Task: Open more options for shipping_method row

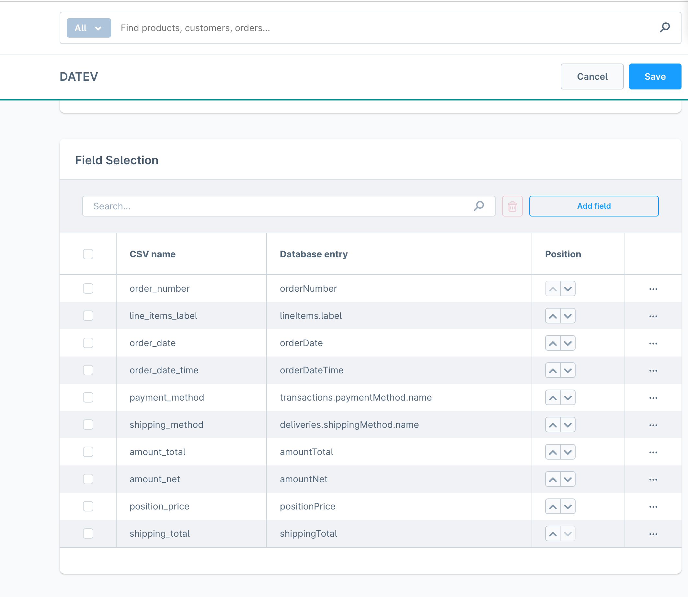Action: (653, 425)
